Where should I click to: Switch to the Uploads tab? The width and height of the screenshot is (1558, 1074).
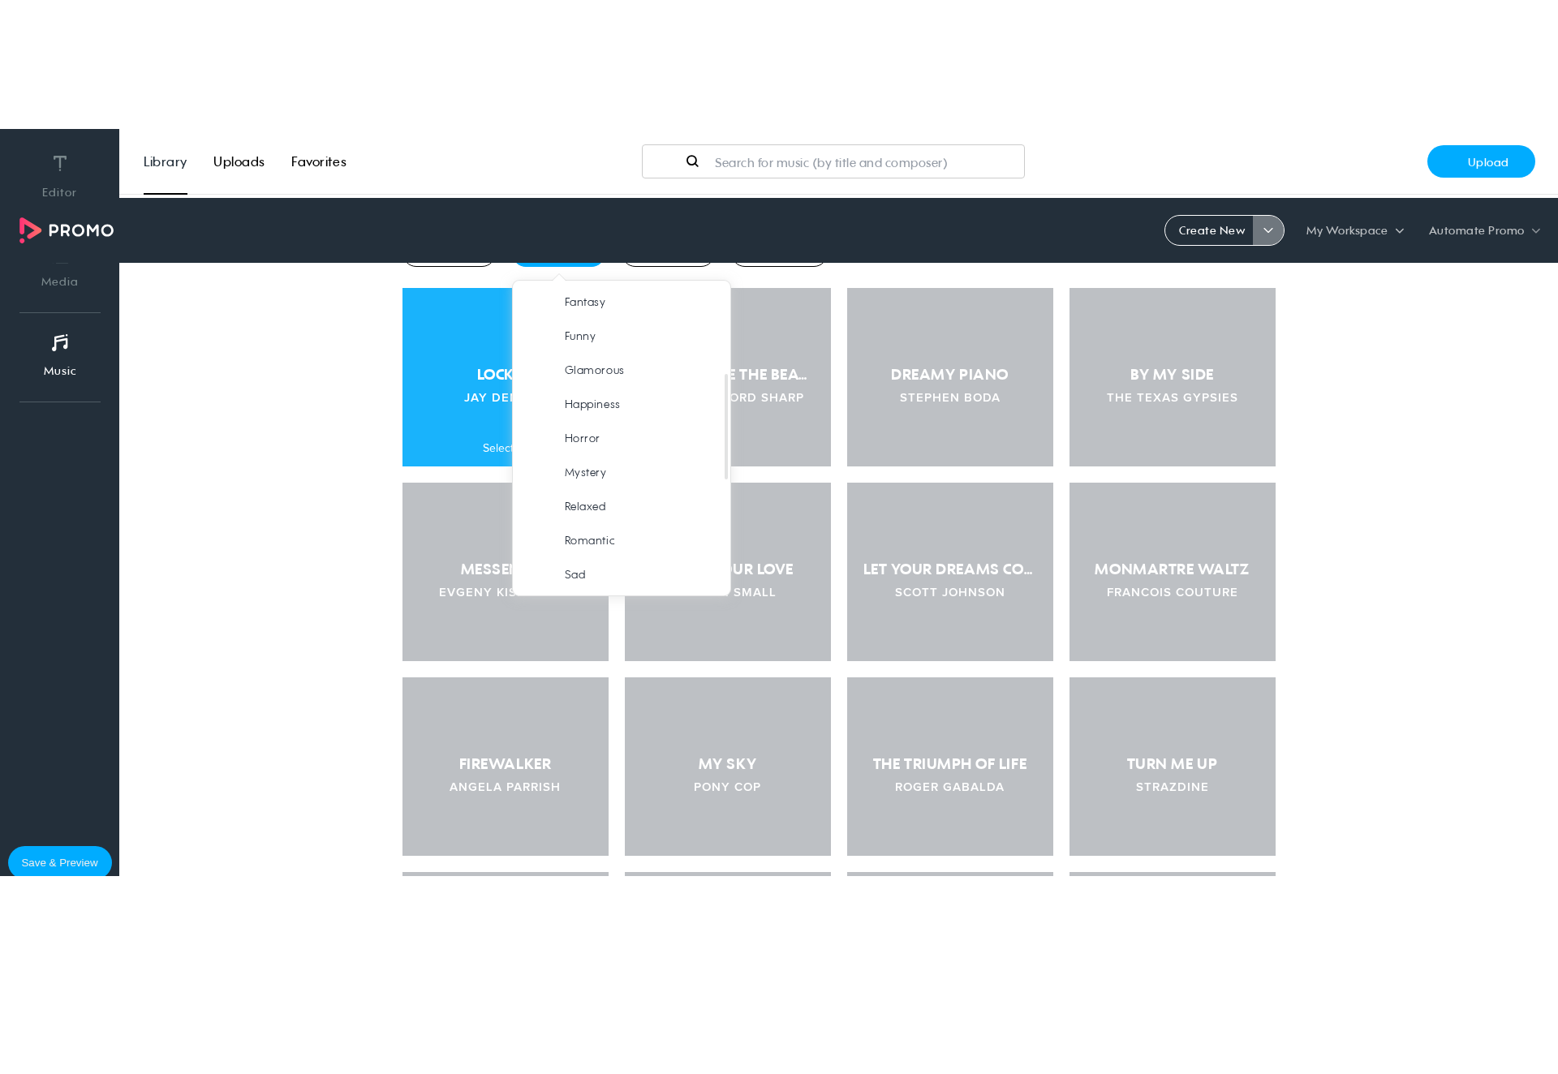coord(239,161)
